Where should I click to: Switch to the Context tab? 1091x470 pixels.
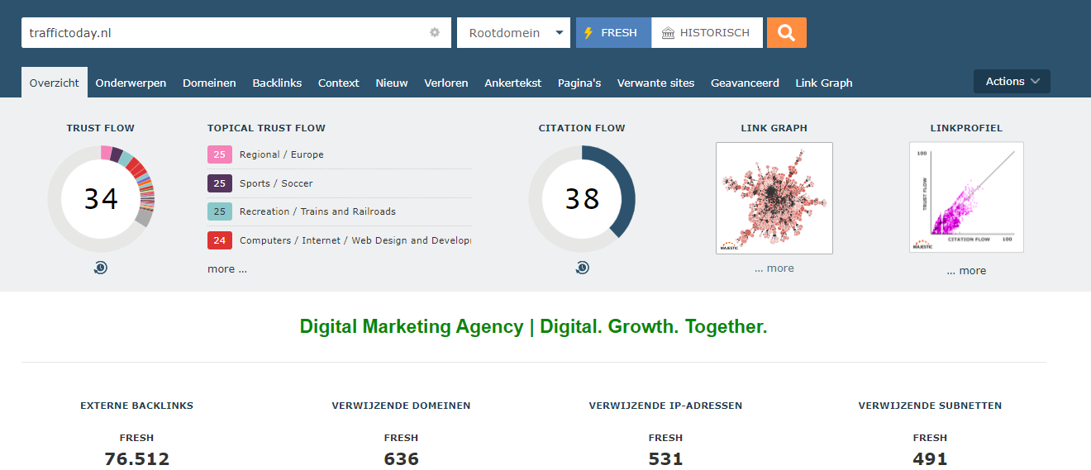coord(339,83)
